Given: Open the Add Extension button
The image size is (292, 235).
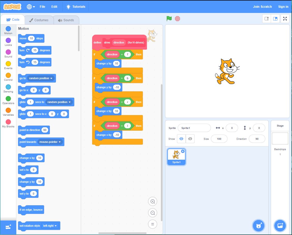Looking at the screenshot, I should (8, 227).
